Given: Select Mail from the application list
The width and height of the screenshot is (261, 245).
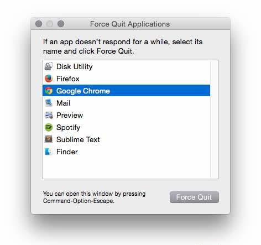Looking at the screenshot, I should [126, 103].
